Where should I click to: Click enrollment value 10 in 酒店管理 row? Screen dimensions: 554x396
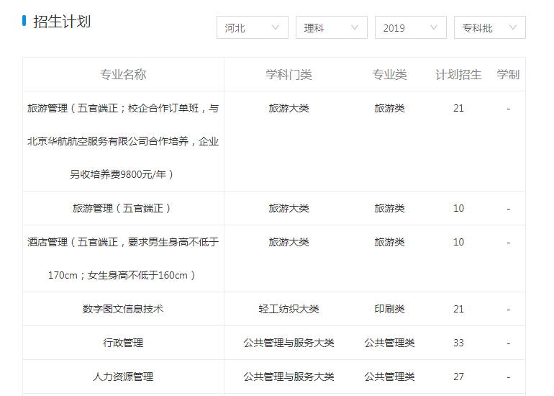458,242
